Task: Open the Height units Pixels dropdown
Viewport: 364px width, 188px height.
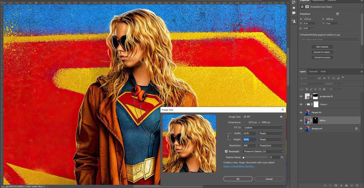Action: [x=271, y=140]
